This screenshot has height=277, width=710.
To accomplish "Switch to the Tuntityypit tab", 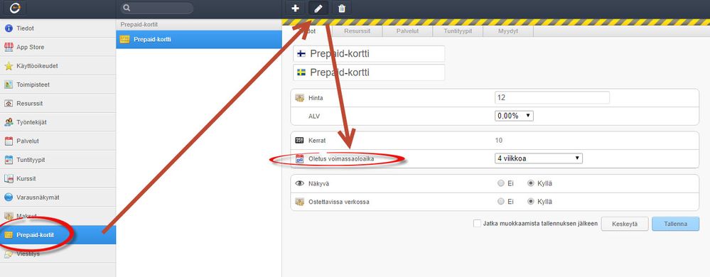I will (x=458, y=31).
